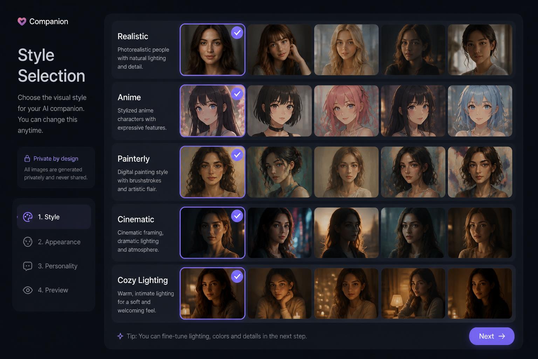
Task: Select the first Realistic portrait thumbnail
Action: (x=212, y=49)
